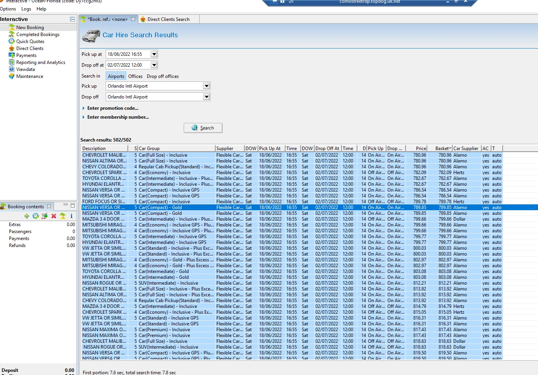Open New Booking palm tree icon
Screen dimensions: 538x375
tap(12, 27)
